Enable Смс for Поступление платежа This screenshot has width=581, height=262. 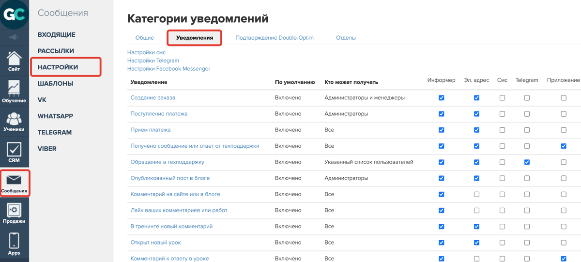point(502,114)
